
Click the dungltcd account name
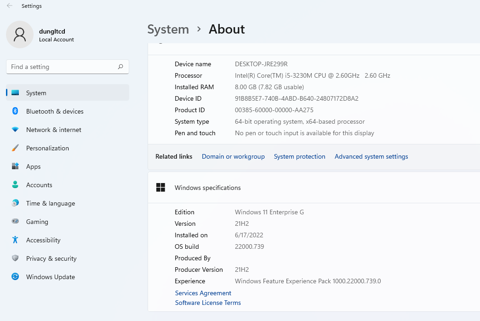(52, 31)
